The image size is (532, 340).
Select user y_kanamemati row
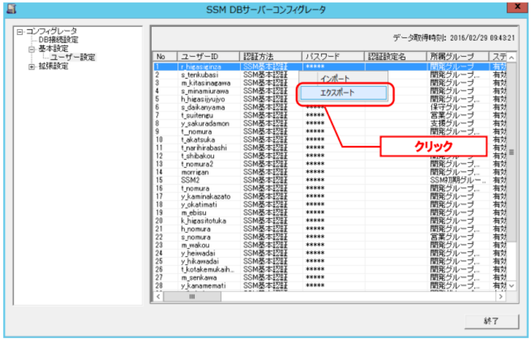[x=330, y=286]
